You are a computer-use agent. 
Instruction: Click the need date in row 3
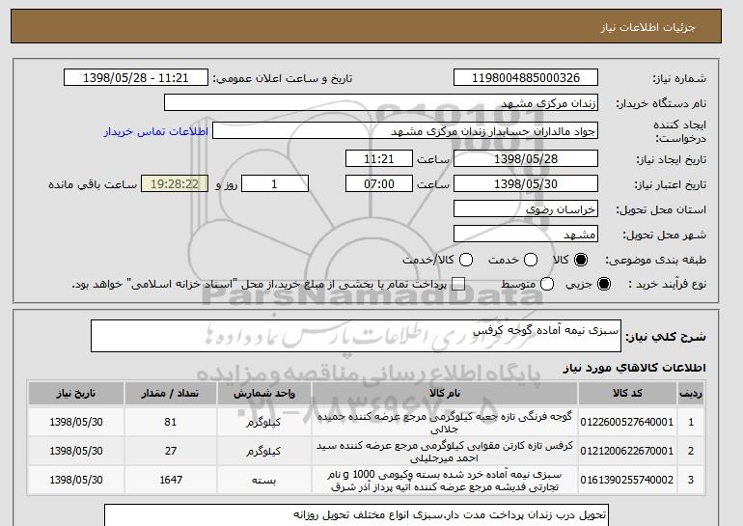76,480
